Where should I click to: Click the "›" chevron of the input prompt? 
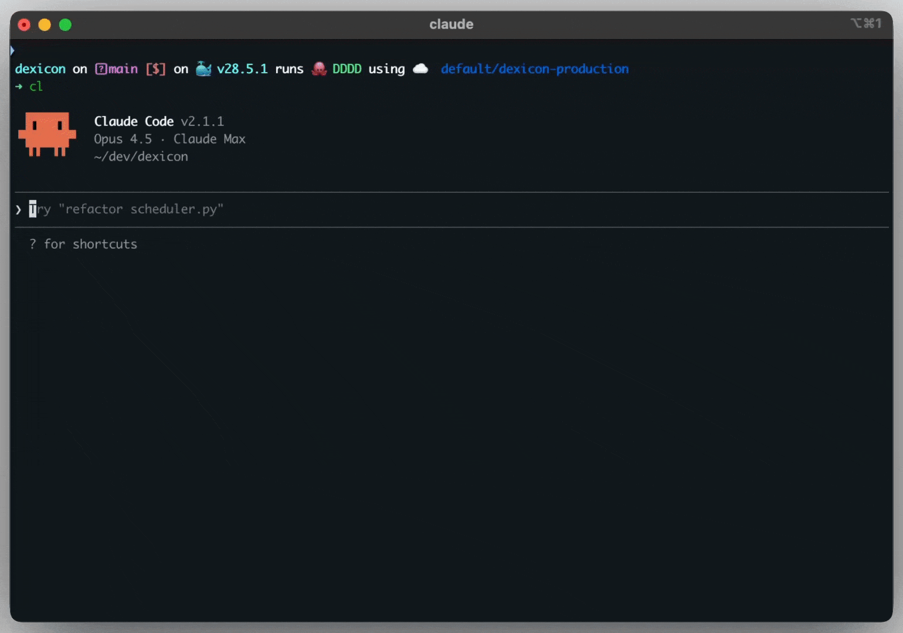18,209
